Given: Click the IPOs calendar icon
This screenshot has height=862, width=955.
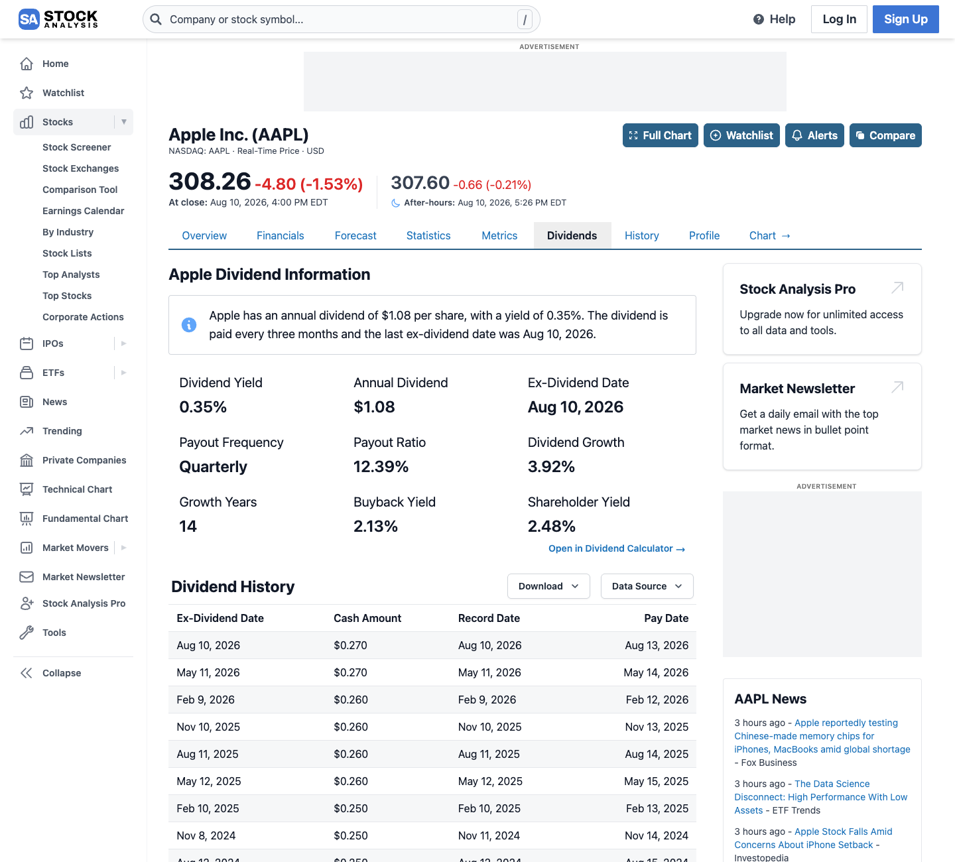Looking at the screenshot, I should (x=27, y=343).
